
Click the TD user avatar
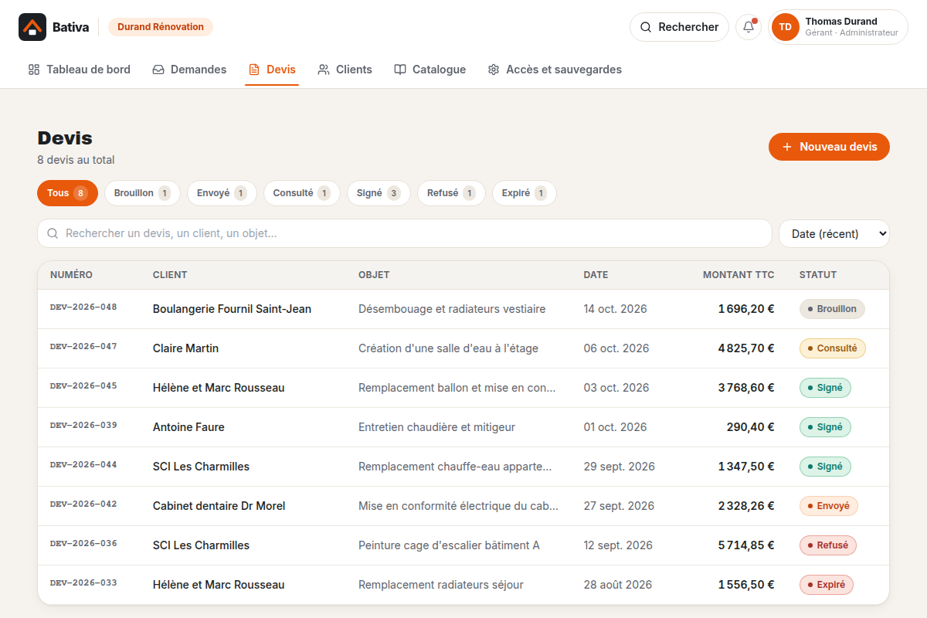click(x=786, y=27)
